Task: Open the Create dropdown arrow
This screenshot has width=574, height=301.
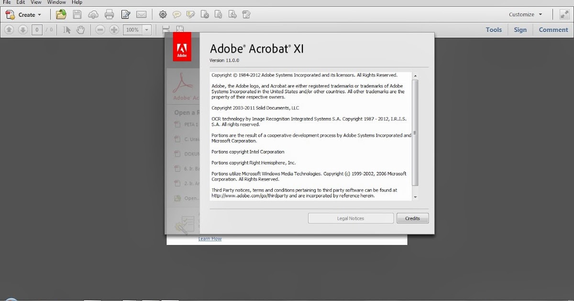Action: (39, 15)
